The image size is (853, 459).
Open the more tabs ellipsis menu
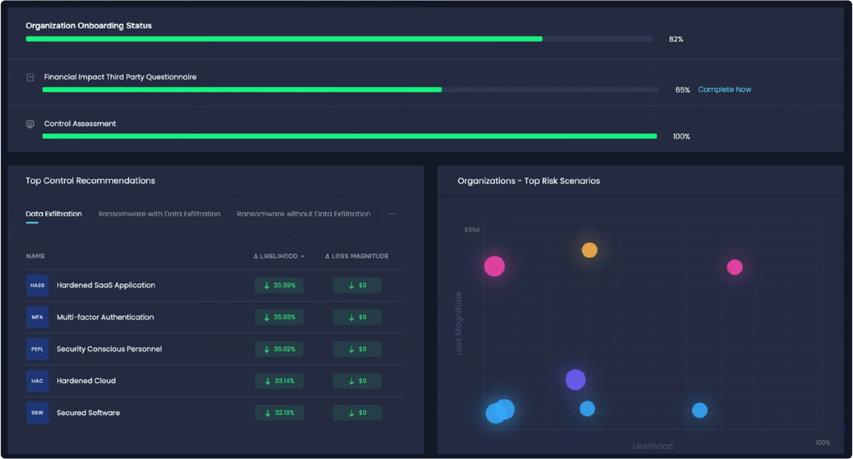391,214
